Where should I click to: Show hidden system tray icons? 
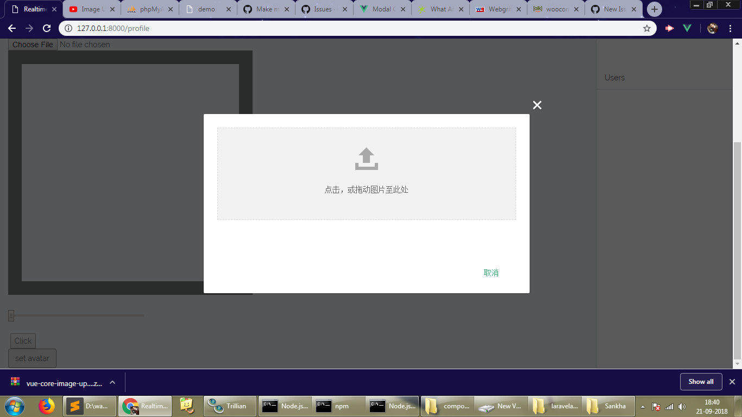[643, 406]
